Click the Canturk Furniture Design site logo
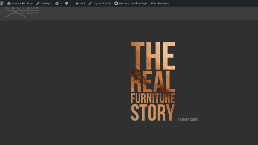This screenshot has height=145, width=258. point(23,12)
